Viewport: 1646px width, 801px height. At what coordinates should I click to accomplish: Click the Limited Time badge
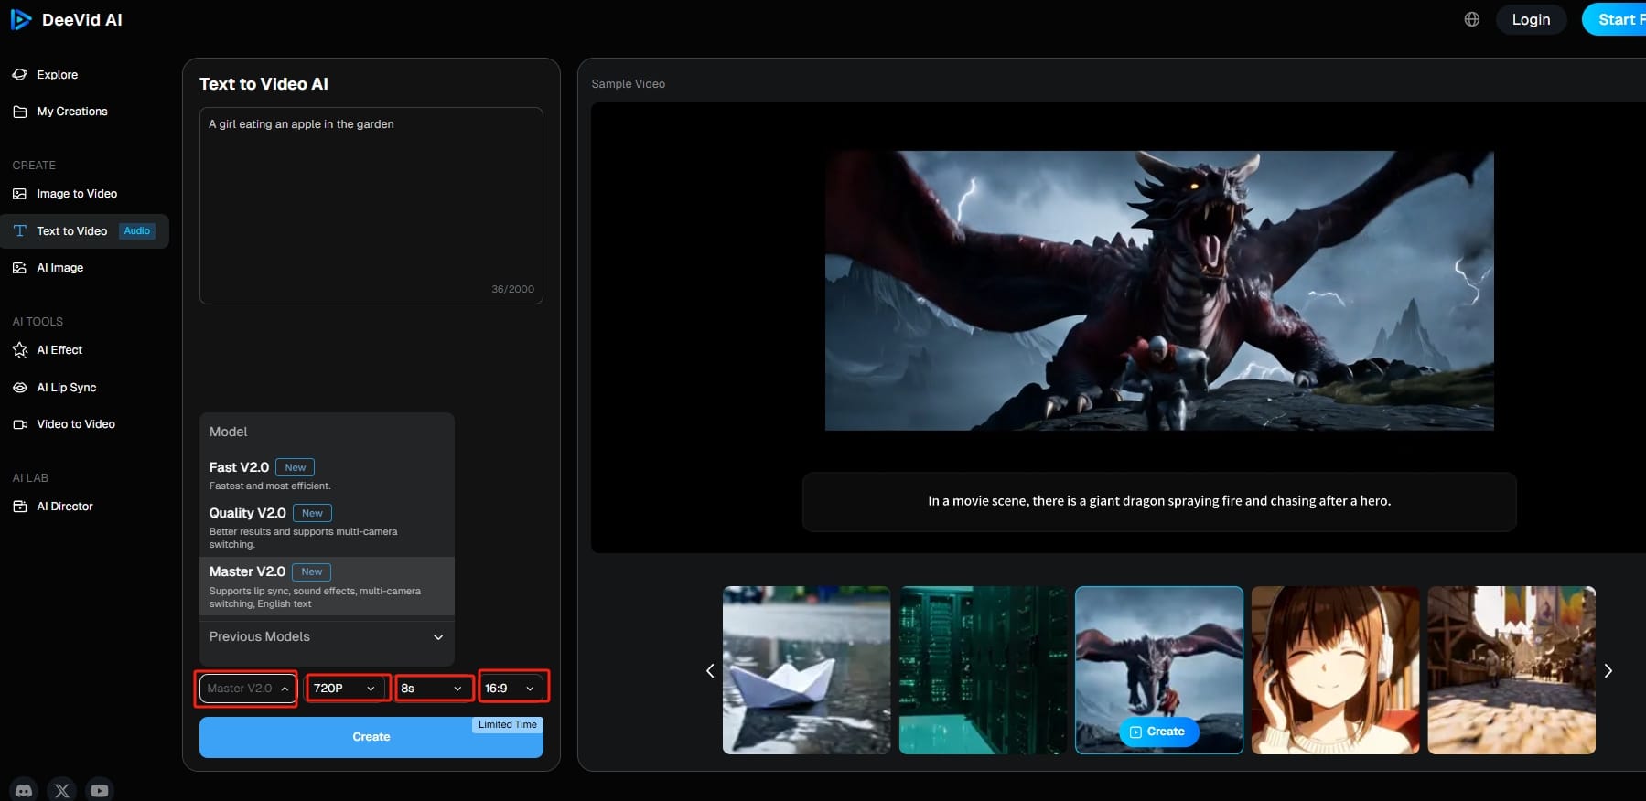click(508, 724)
